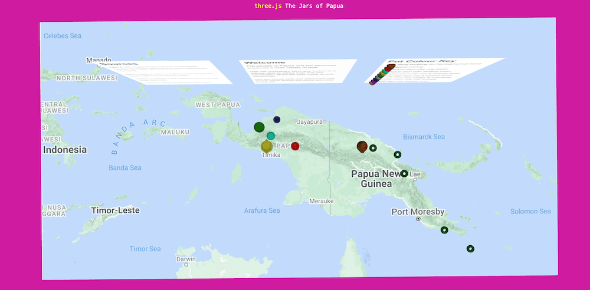This screenshot has width=590, height=290.
Task: Click the 'Indonesia' map label
Action: 65,150
